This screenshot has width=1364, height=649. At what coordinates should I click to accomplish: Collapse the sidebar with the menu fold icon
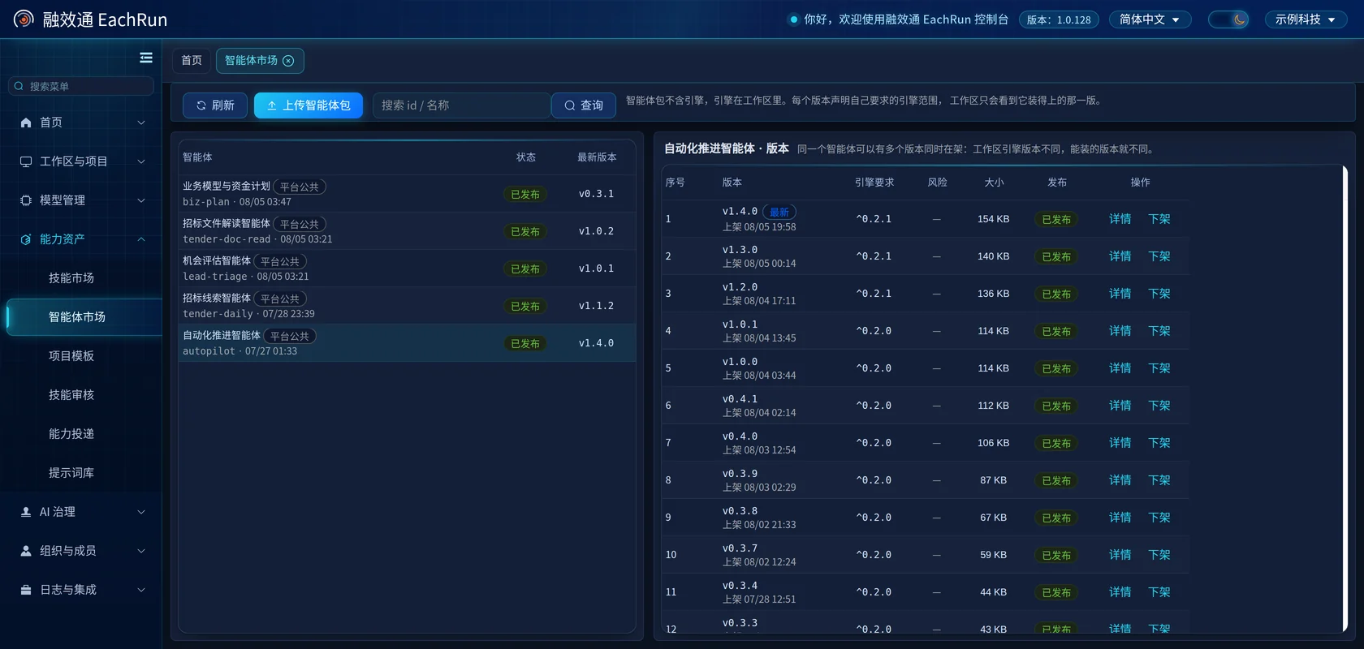click(146, 58)
